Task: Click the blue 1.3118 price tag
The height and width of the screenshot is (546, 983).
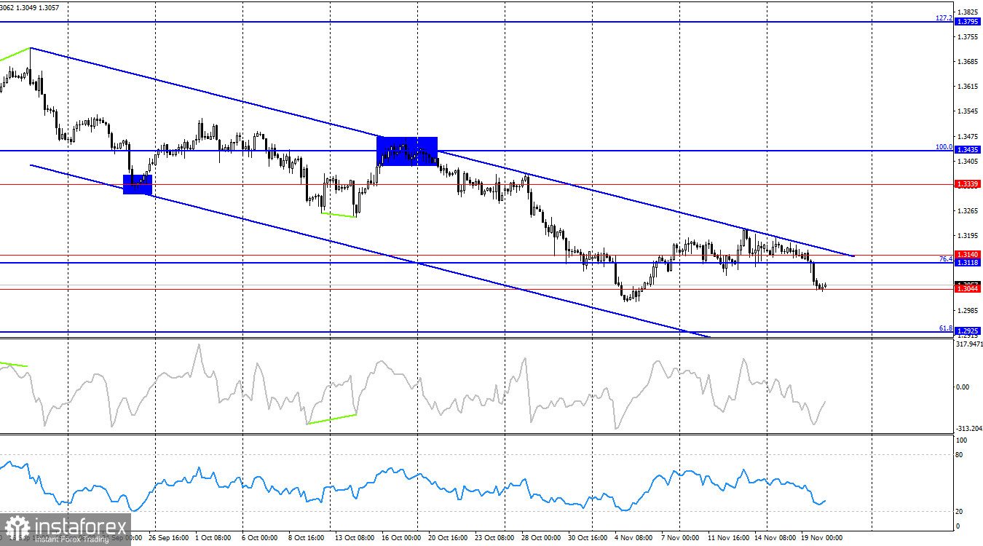Action: [968, 261]
